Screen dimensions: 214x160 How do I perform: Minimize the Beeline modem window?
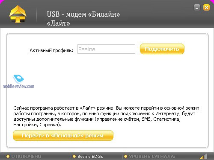point(197,8)
